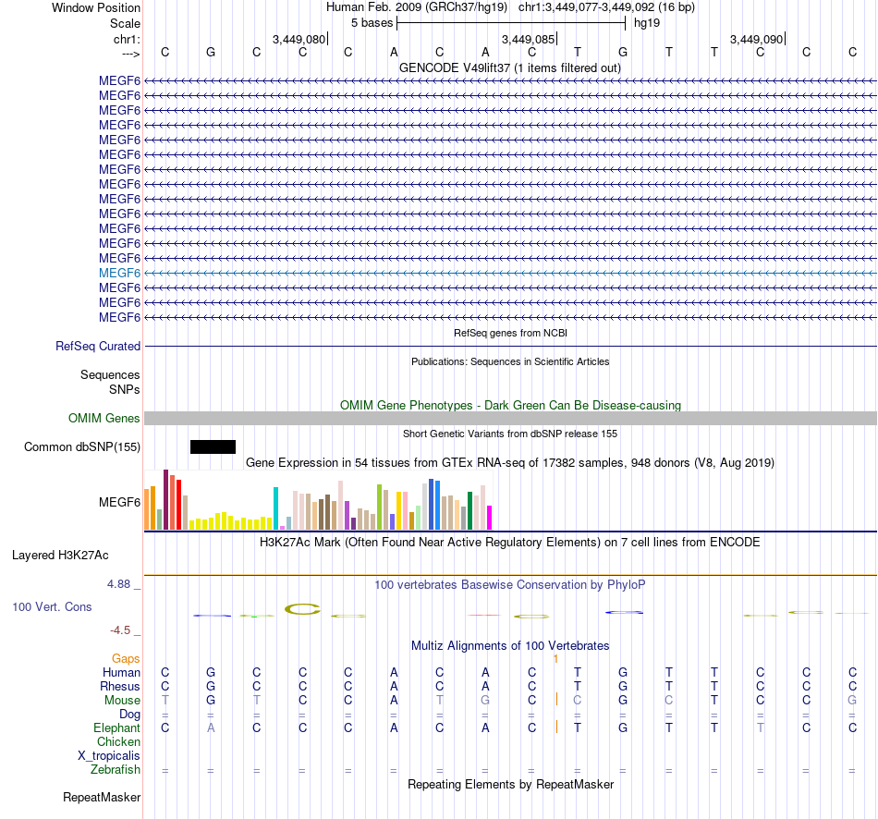
Task: Click the 3,449,080 coordinate marker
Action: click(x=299, y=39)
